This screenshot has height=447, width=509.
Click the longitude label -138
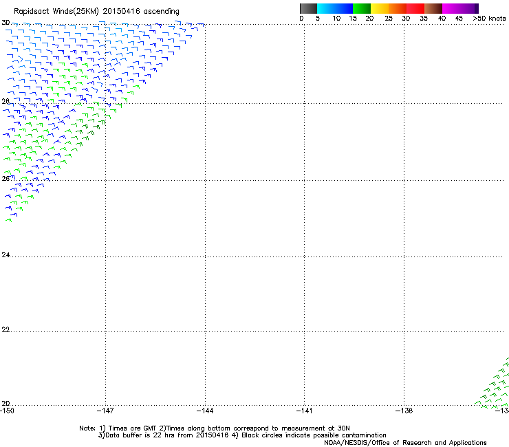(404, 411)
